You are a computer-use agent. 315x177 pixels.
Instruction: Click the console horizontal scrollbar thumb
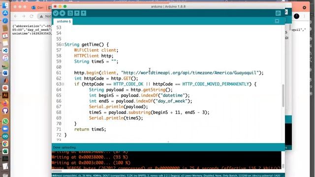57,171
